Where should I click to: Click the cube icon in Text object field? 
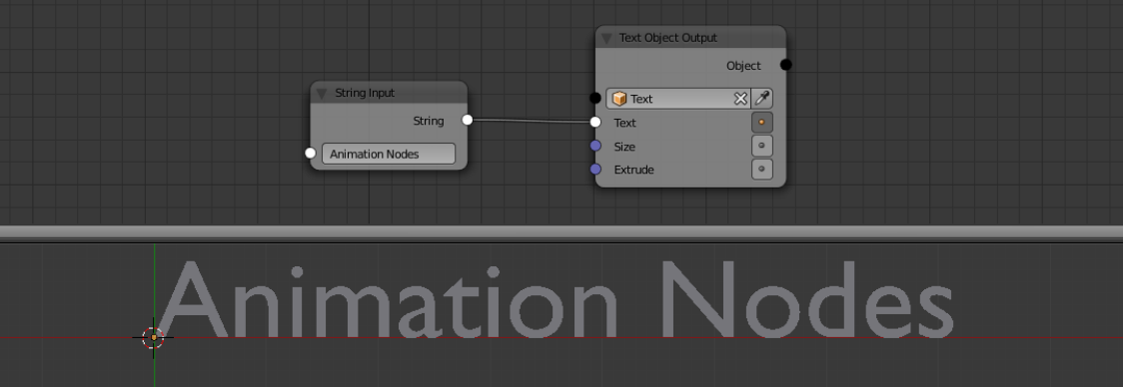click(619, 99)
